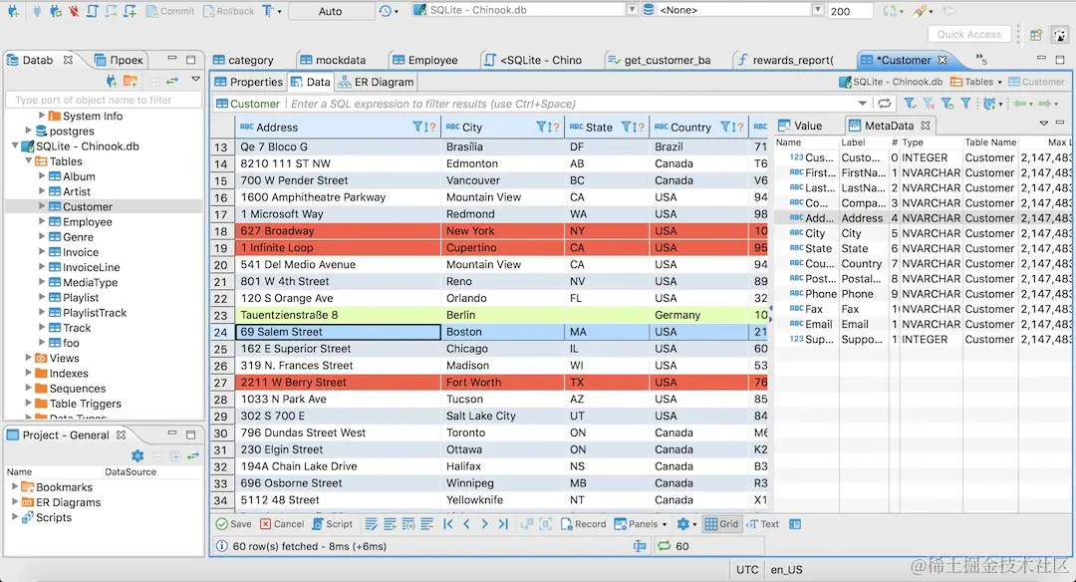The width and height of the screenshot is (1076, 582).
Task: Open the active connection SQLite - Chinook.db dropdown
Action: 632,10
